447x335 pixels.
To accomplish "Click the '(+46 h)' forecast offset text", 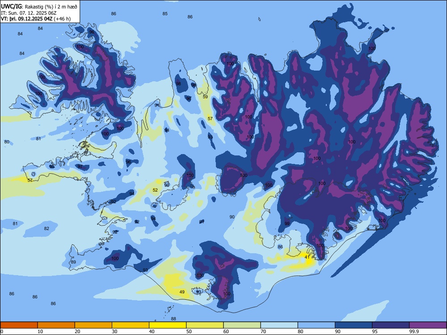I will 62,19.
